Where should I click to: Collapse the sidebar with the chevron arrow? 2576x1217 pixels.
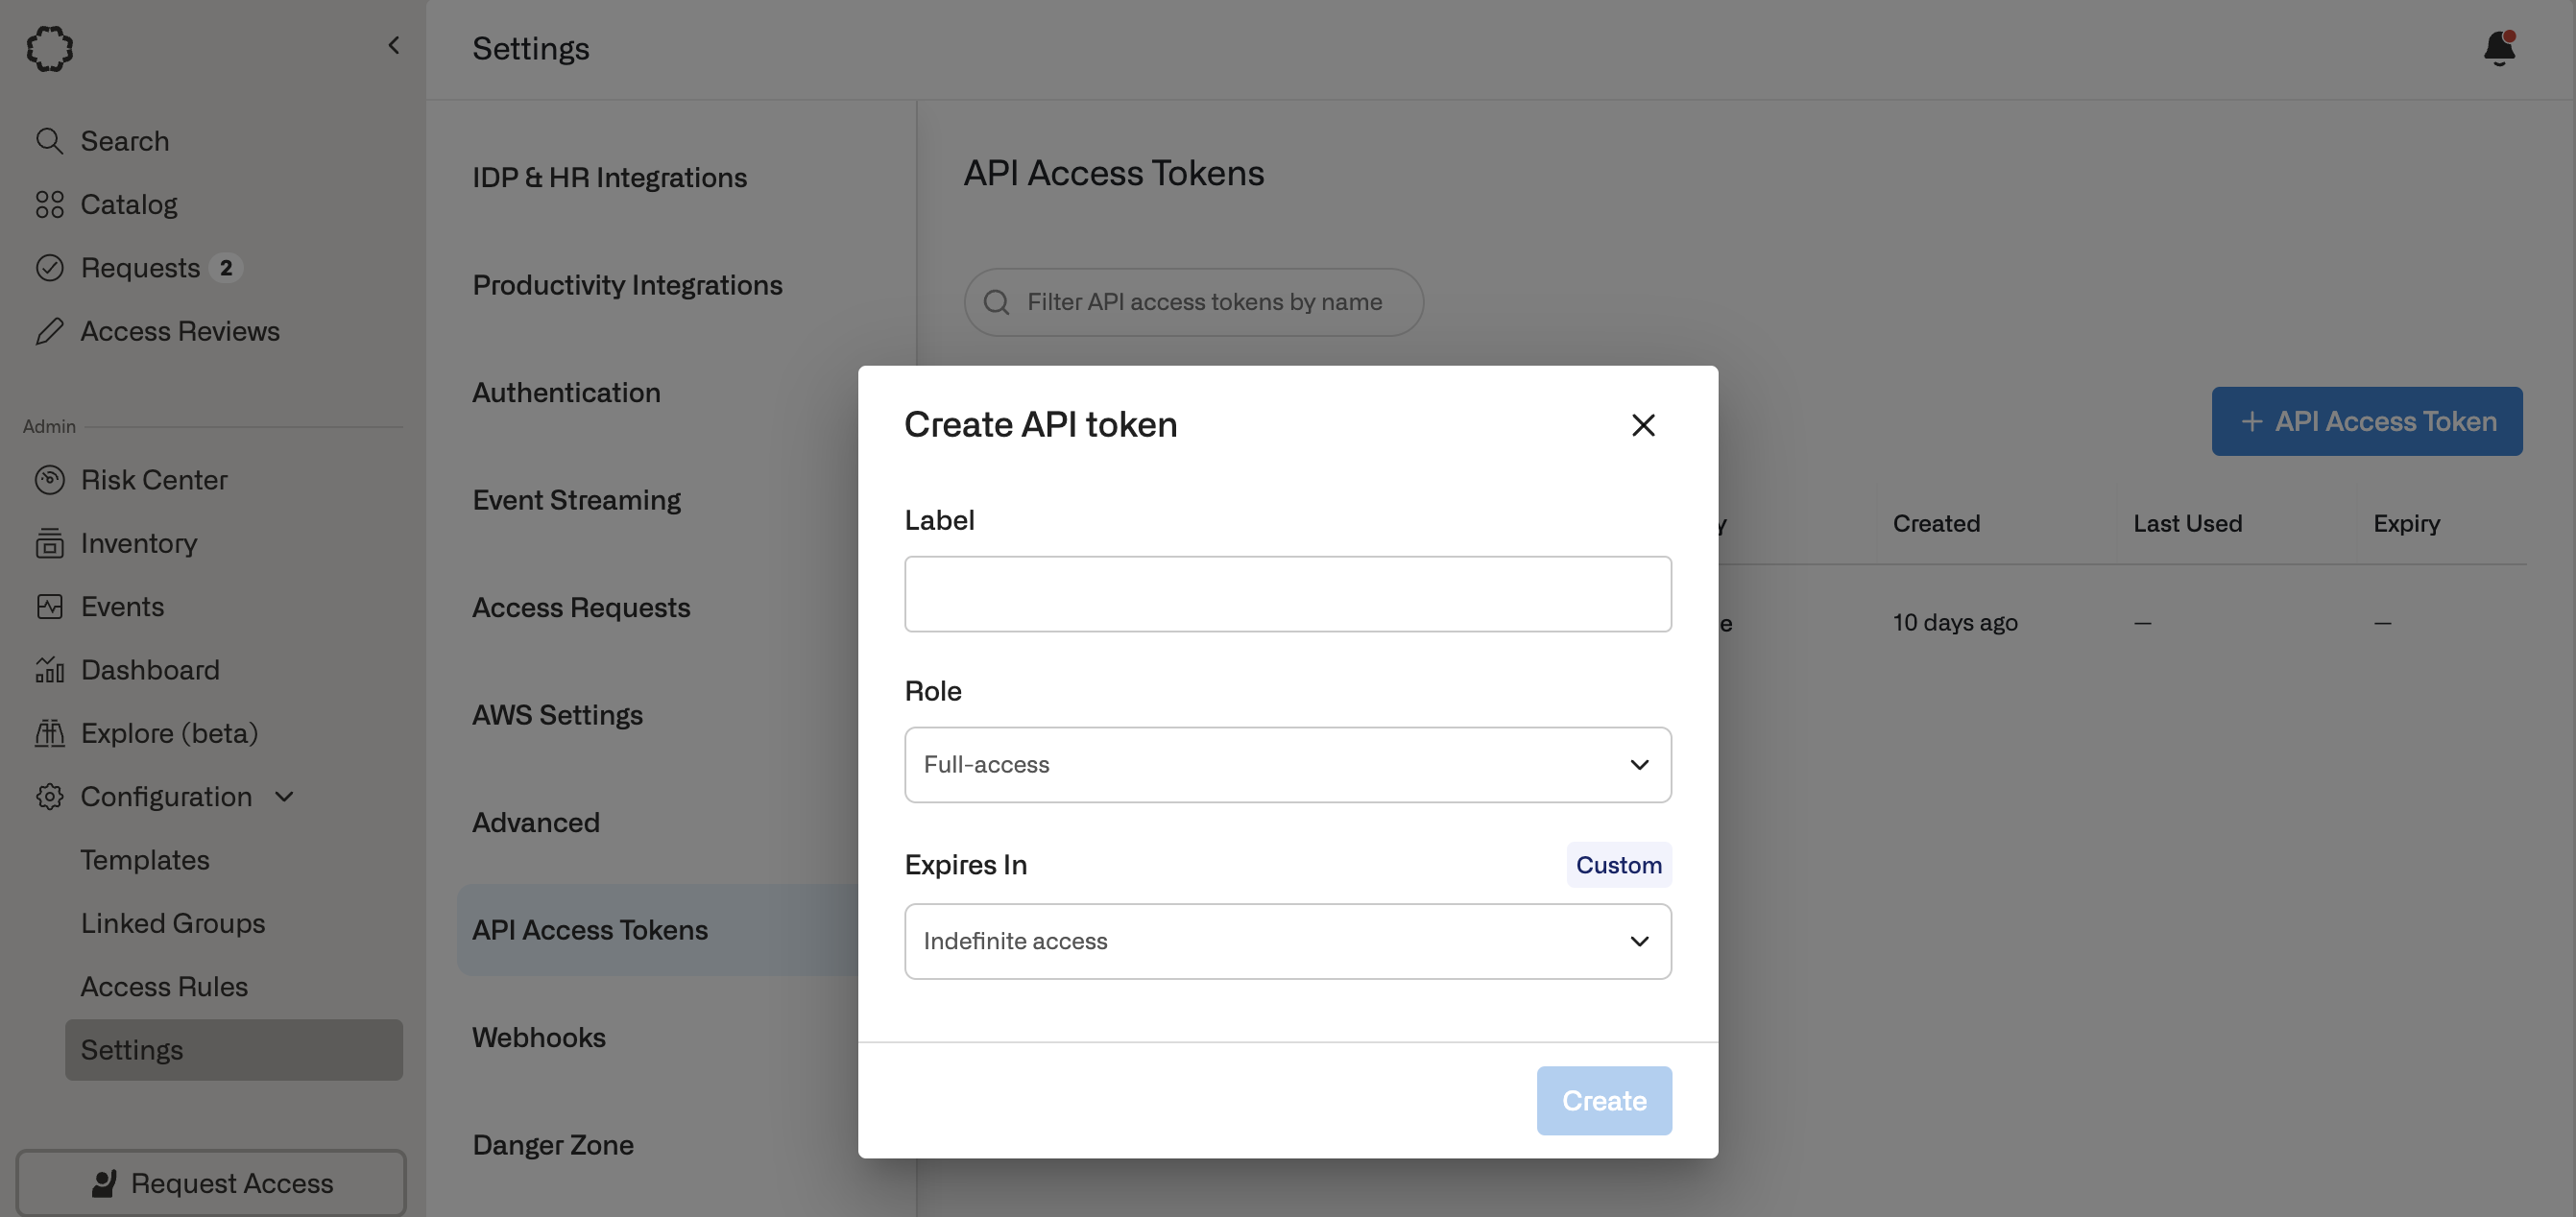click(394, 46)
